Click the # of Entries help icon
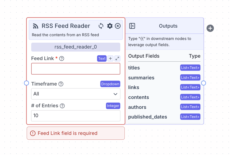230x155 pixels. (62, 106)
